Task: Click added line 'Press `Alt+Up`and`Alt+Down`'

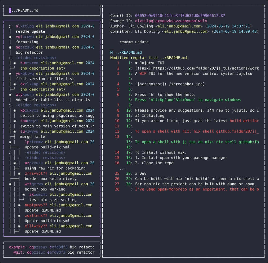Action: [x=188, y=100]
